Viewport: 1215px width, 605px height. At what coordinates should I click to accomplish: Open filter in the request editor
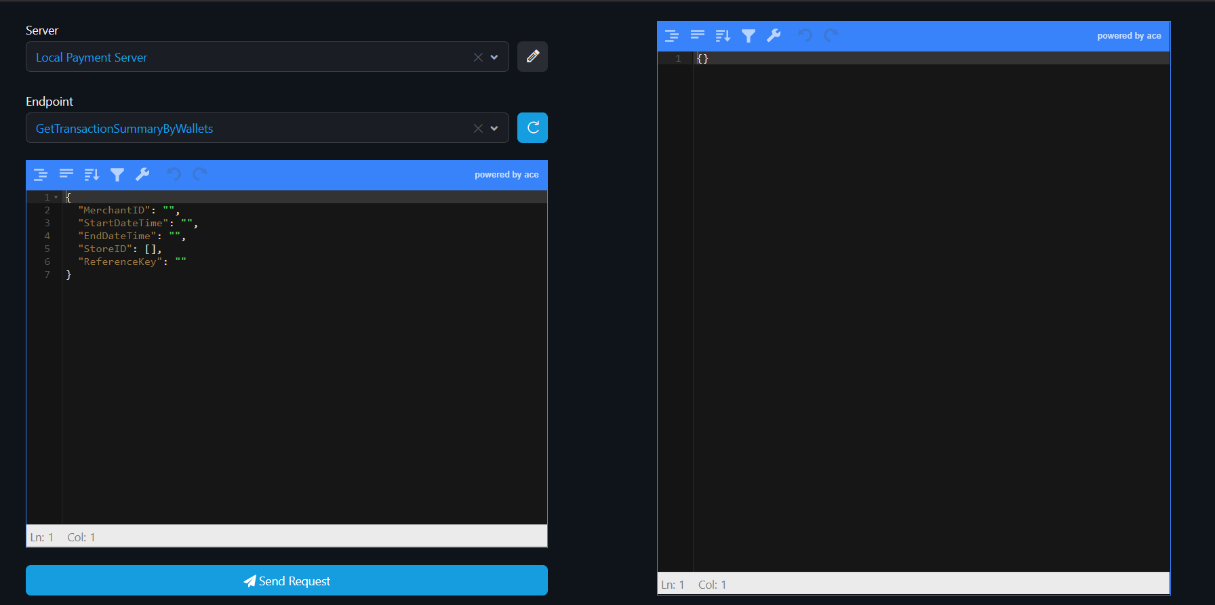pos(117,175)
